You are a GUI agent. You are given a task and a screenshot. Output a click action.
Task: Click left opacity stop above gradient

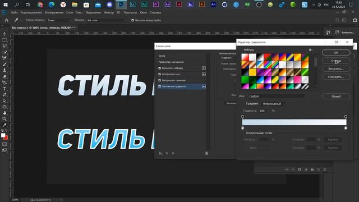243,117
